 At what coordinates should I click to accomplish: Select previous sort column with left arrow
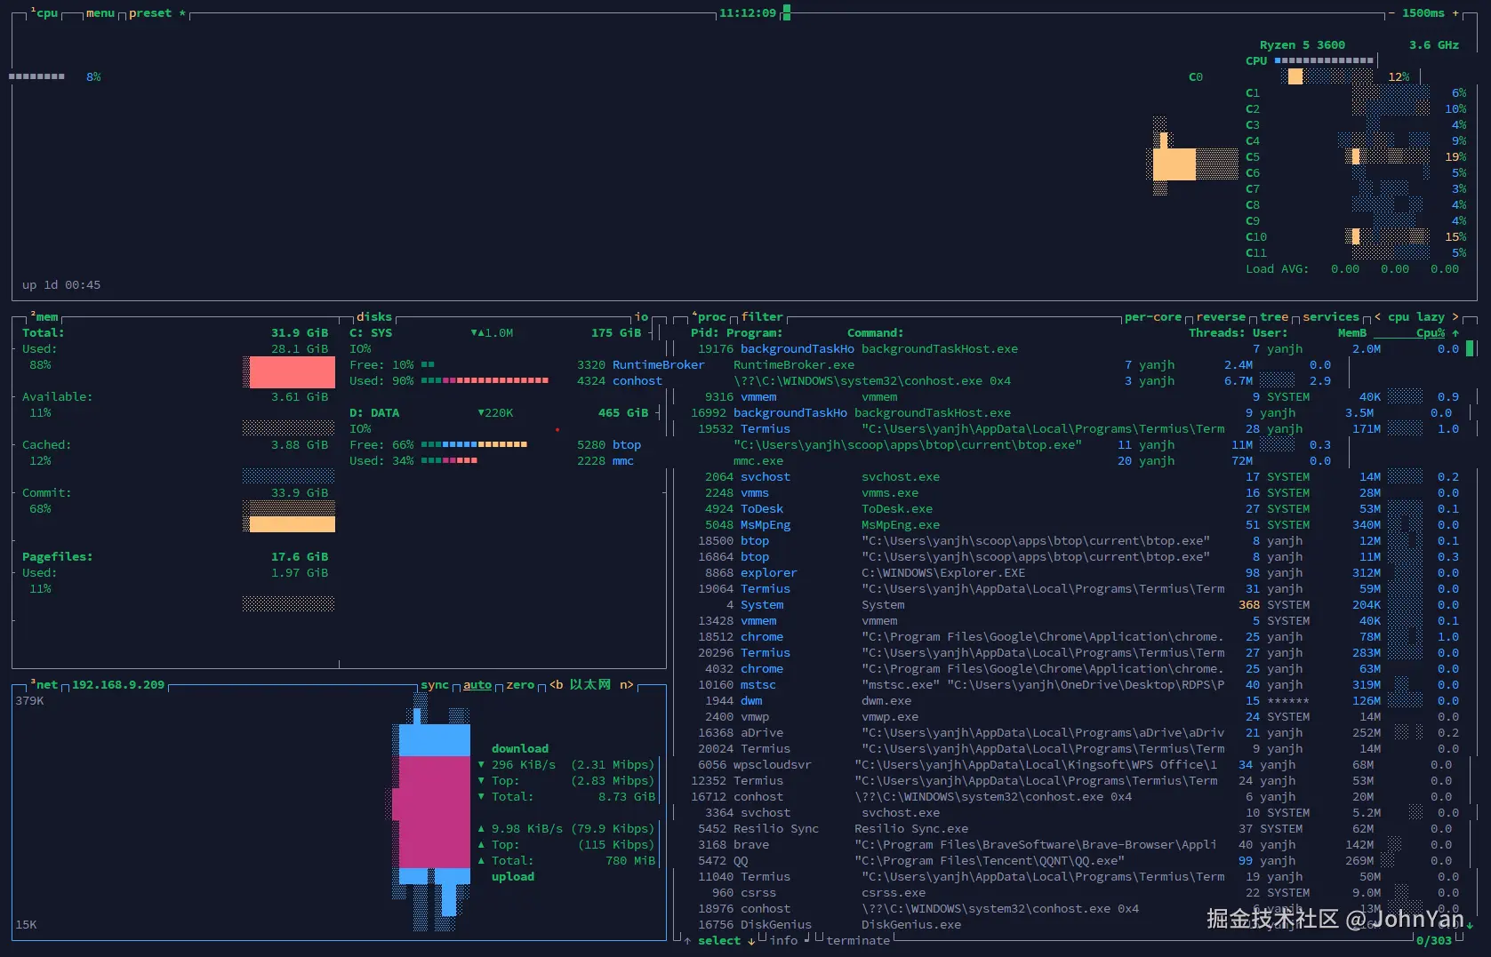pos(1377,317)
